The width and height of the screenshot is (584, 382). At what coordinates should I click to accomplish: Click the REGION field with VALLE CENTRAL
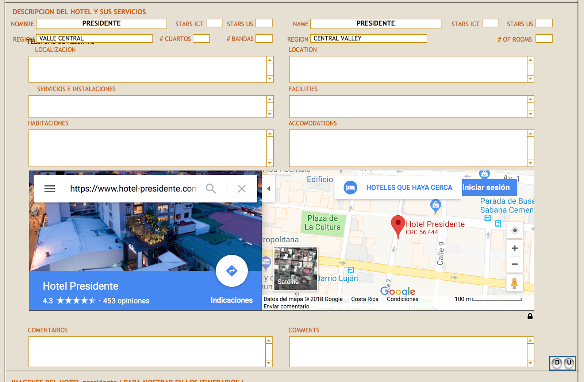[x=95, y=38]
